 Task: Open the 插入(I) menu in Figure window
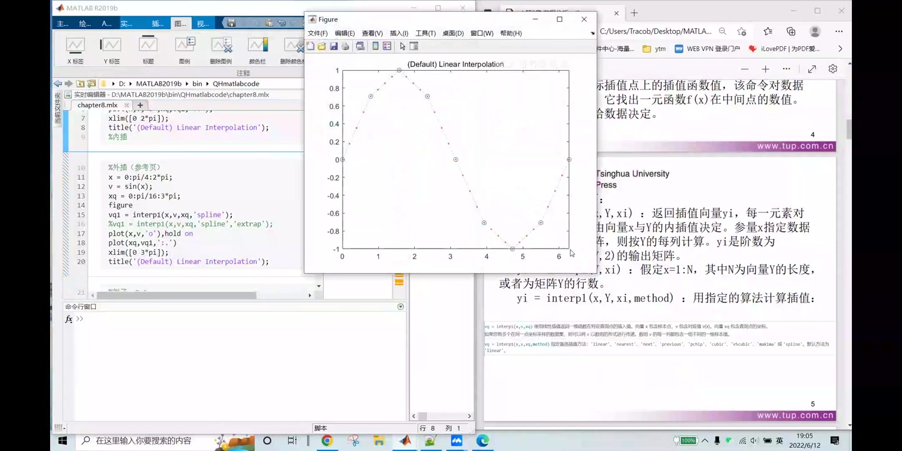click(399, 33)
